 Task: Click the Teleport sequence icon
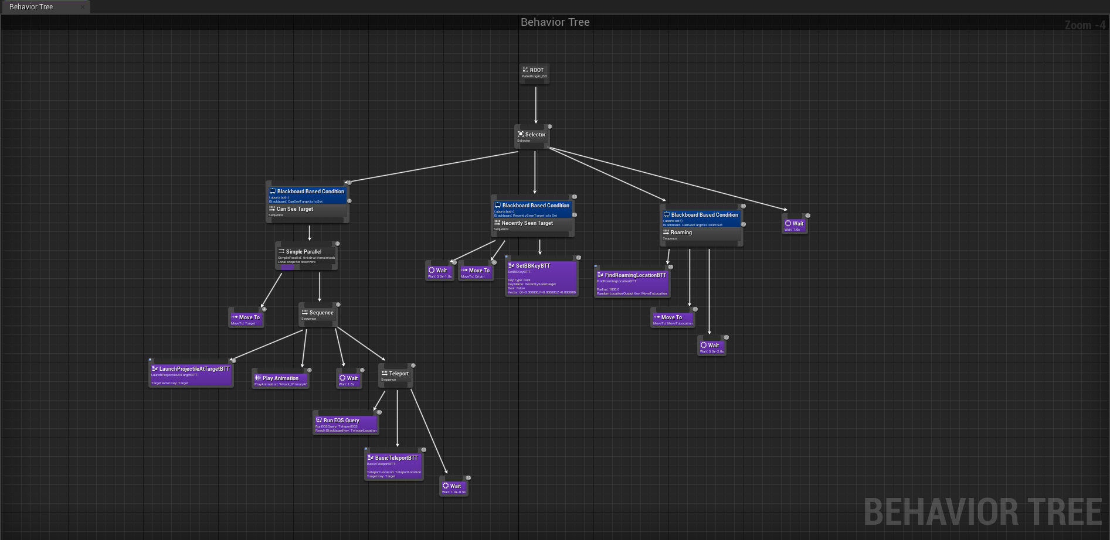384,373
